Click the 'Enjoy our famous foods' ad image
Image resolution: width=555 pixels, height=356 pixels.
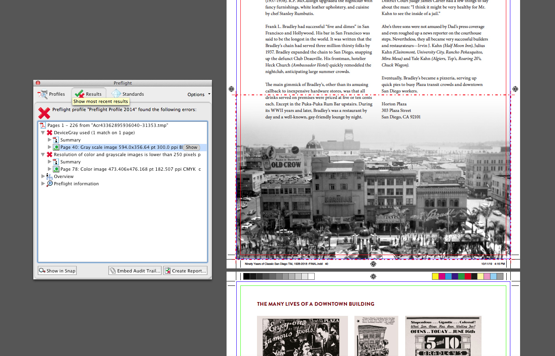point(302,336)
